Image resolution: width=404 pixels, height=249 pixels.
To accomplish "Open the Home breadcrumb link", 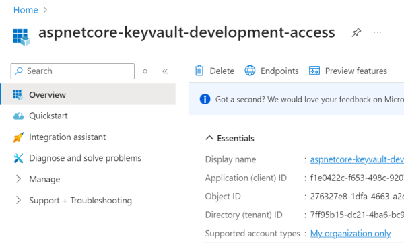I will click(26, 10).
